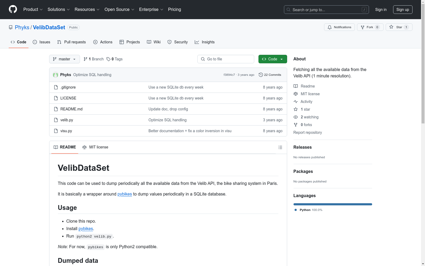Switch to the MIT license tab
The width and height of the screenshot is (425, 266).
click(x=95, y=147)
